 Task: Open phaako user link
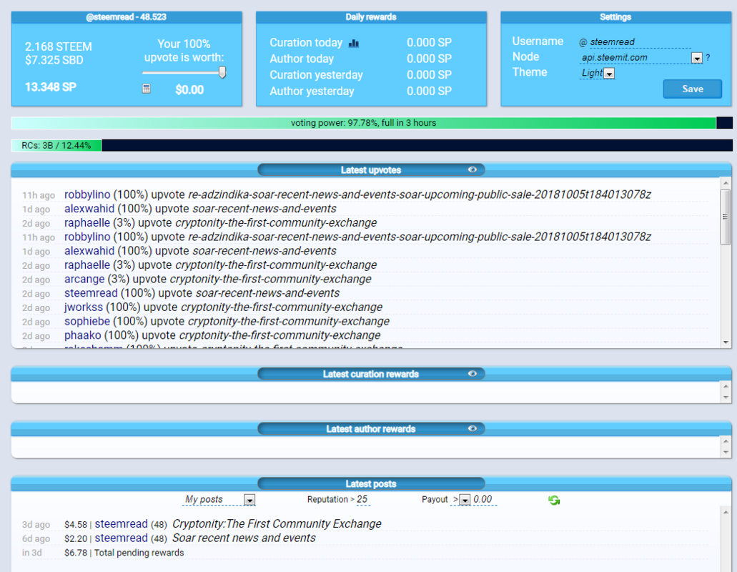coord(83,335)
